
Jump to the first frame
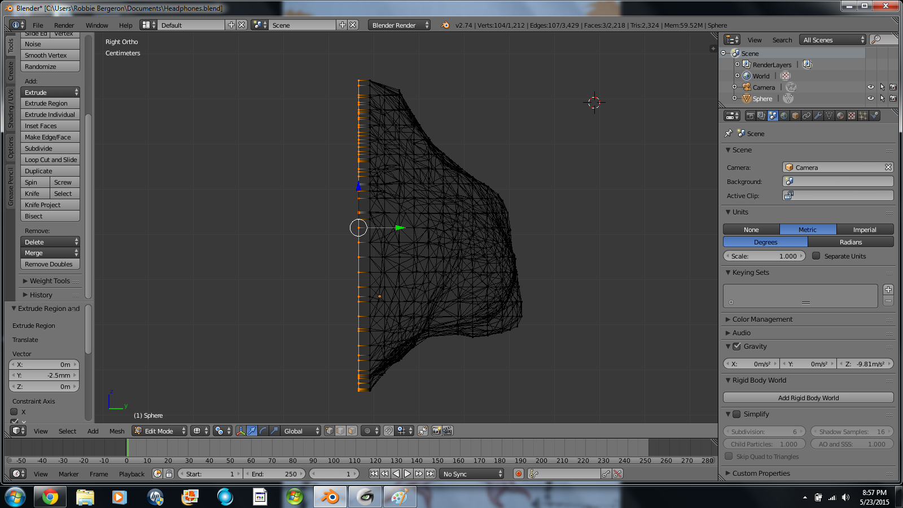tap(374, 474)
